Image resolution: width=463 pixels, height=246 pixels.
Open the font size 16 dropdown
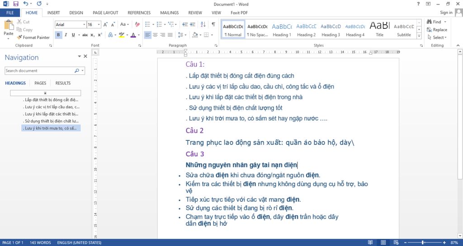click(99, 24)
